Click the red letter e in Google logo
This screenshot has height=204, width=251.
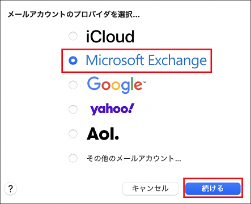click(x=138, y=85)
